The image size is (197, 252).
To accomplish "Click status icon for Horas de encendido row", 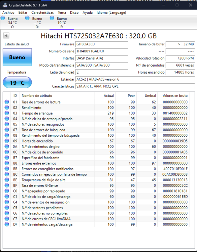I will pyautogui.click(x=7, y=141).
